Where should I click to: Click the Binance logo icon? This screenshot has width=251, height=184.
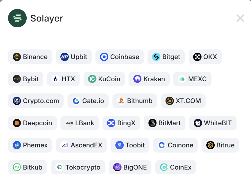[x=17, y=57]
